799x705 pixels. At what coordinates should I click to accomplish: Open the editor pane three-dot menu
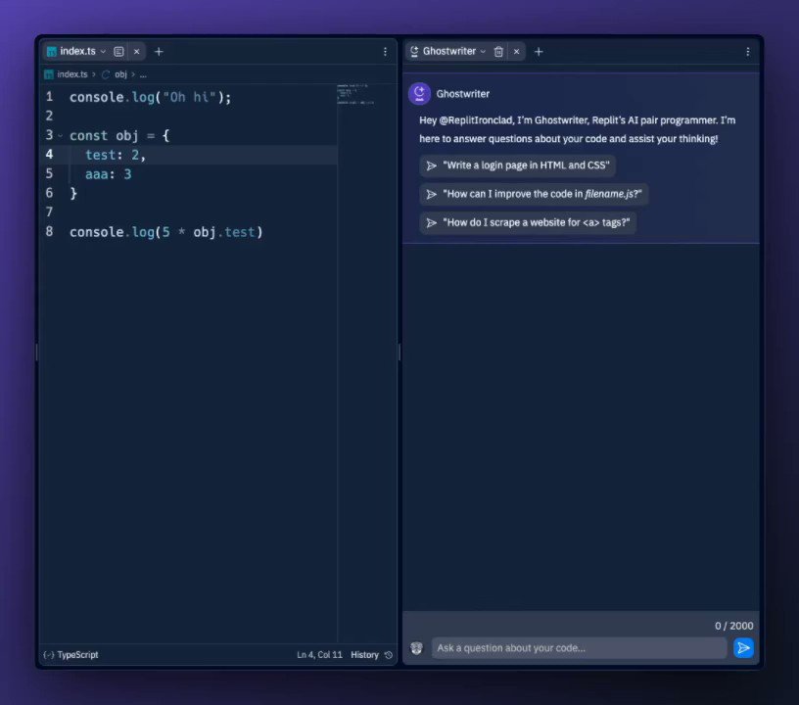385,52
